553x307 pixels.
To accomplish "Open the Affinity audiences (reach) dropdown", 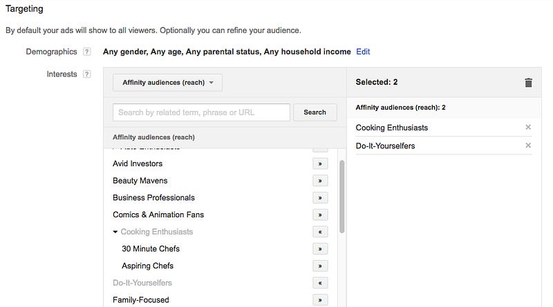I will pos(167,83).
